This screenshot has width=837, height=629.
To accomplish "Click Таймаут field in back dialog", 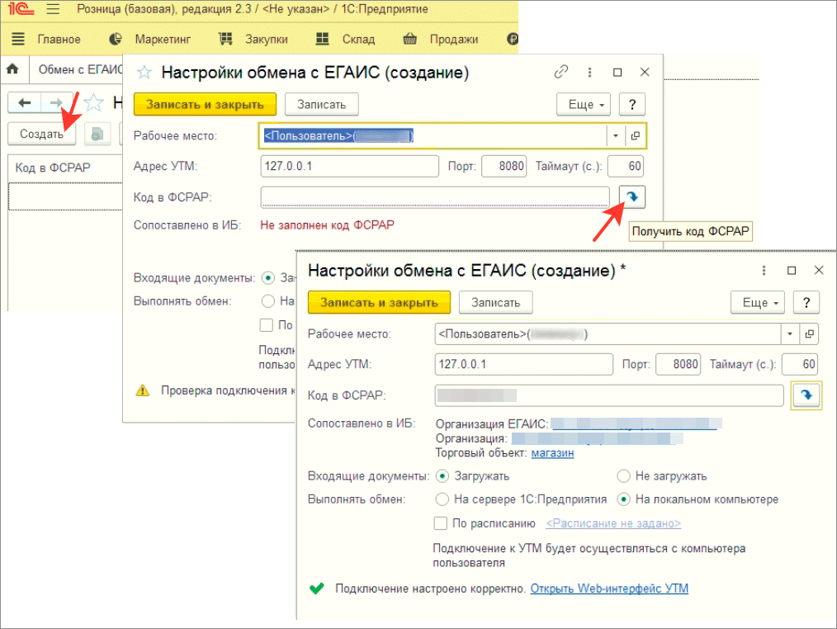I will 626,166.
